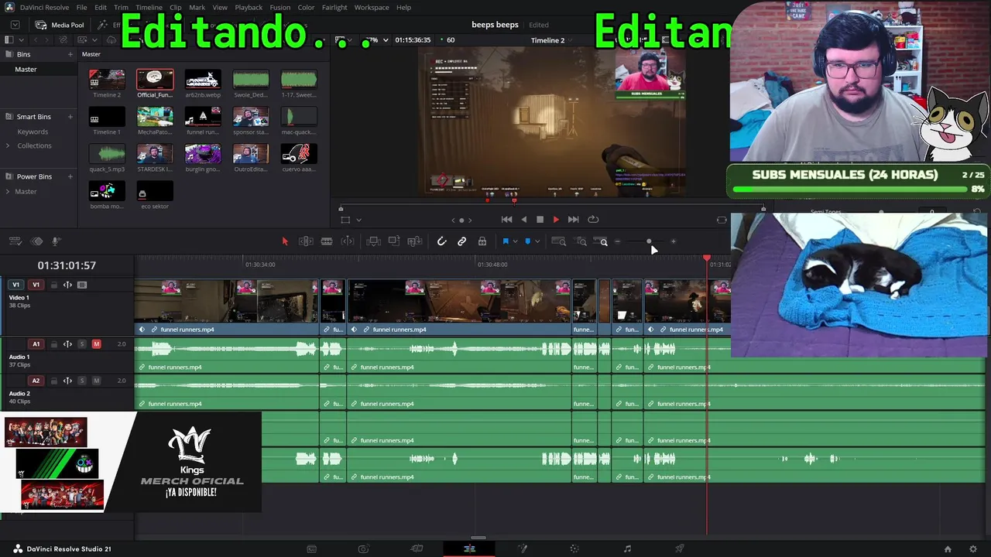Jump to first frame transport button

pyautogui.click(x=506, y=220)
